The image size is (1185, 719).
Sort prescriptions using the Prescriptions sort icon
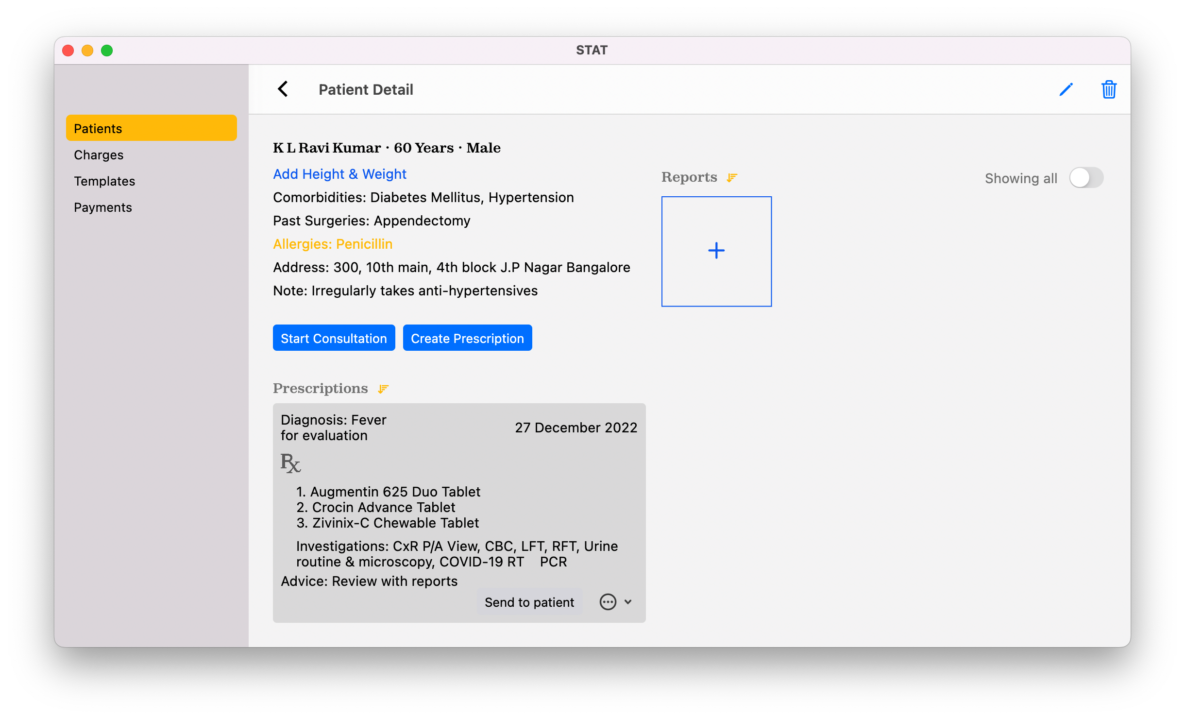[383, 389]
